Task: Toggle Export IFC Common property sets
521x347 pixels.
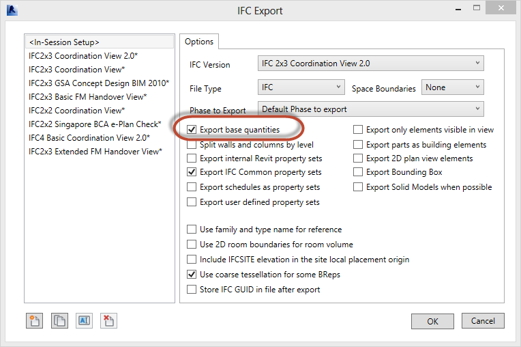Action: coord(192,173)
